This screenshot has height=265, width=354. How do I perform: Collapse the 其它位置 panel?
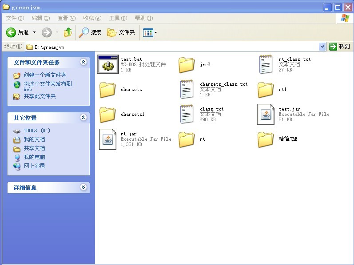click(x=84, y=118)
